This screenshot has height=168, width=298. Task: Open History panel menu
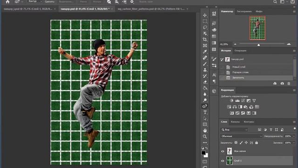coord(294,51)
